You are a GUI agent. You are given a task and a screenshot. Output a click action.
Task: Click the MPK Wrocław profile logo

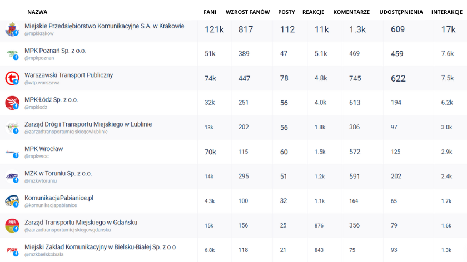(12, 152)
